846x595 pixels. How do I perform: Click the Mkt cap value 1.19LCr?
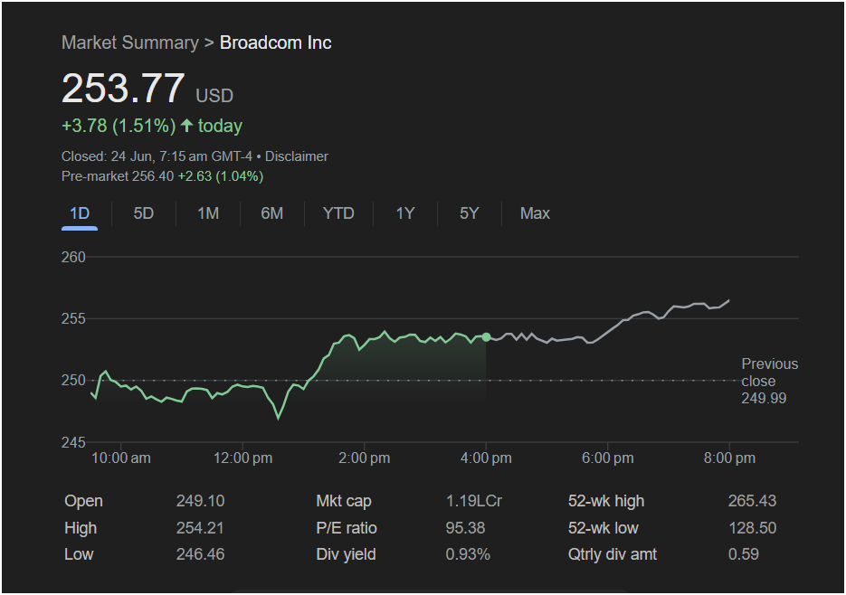coord(474,501)
